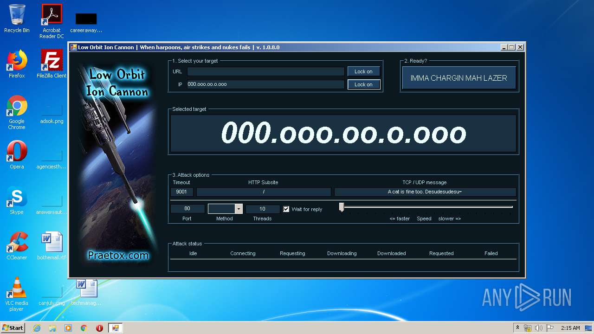This screenshot has width=594, height=334.
Task: Click the Timeout field showing 9001
Action: [182, 192]
